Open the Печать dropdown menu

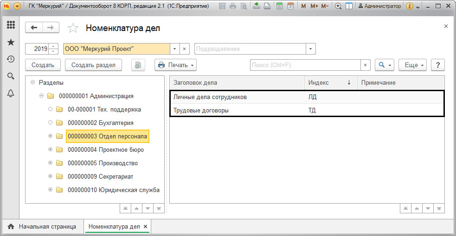point(175,65)
